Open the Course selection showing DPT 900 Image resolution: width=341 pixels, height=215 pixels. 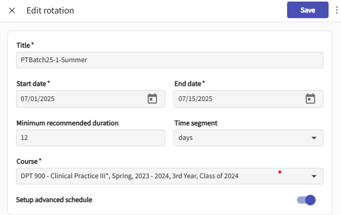click(155, 176)
